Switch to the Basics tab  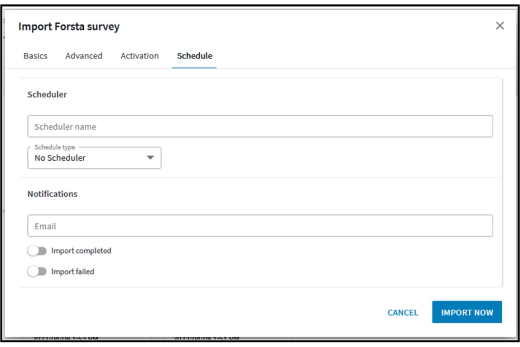[x=35, y=56]
